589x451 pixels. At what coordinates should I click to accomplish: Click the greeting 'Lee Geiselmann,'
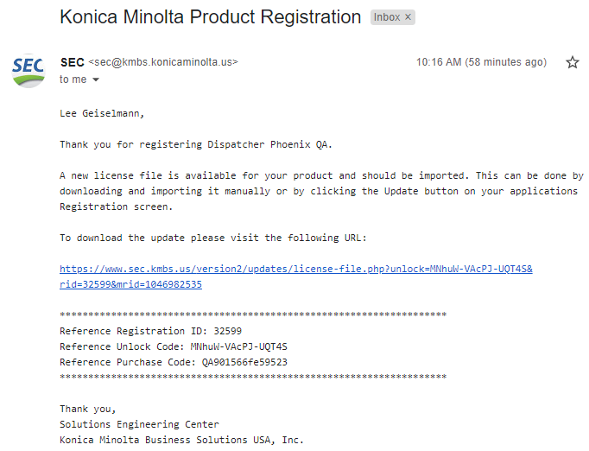click(x=102, y=113)
